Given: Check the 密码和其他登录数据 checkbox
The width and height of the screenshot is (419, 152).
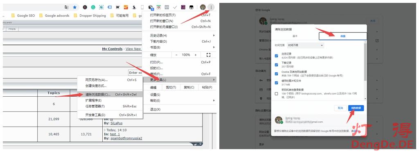Looking at the screenshot, I should click(277, 93).
